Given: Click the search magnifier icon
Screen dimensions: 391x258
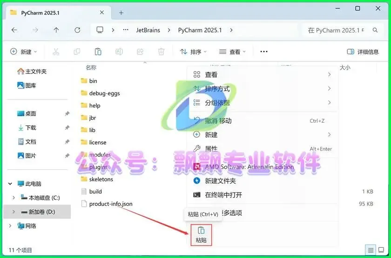Looking at the screenshot, I should [375, 30].
